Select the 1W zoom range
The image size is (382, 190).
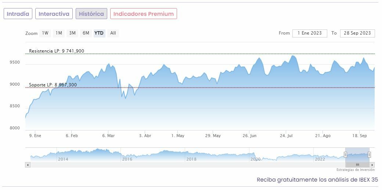point(45,33)
